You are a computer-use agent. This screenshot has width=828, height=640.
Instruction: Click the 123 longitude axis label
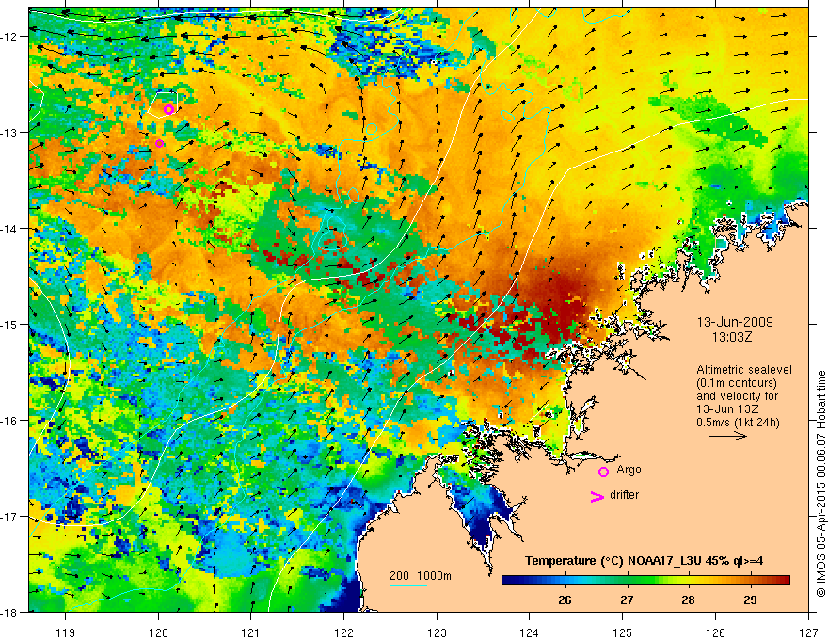pos(437,633)
